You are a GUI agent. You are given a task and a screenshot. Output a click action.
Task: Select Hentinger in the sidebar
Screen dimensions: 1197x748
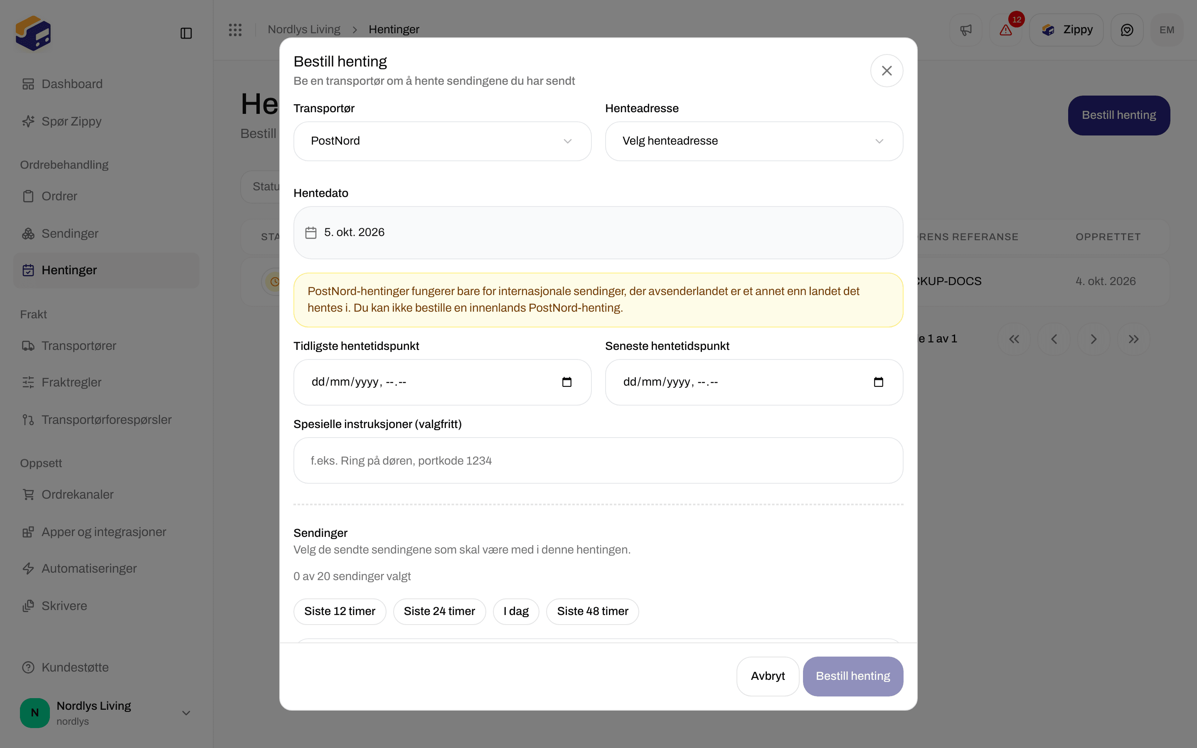tap(106, 271)
